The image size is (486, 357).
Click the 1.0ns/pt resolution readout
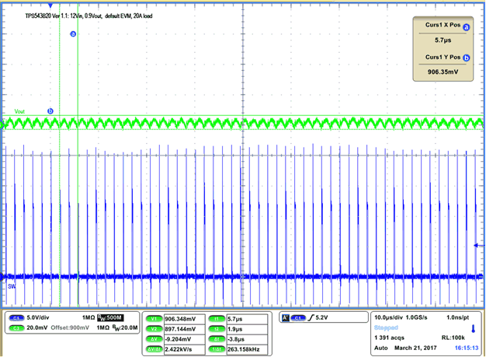coord(457,317)
